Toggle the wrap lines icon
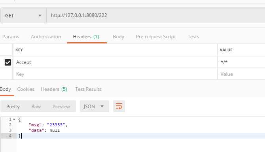 (119, 106)
